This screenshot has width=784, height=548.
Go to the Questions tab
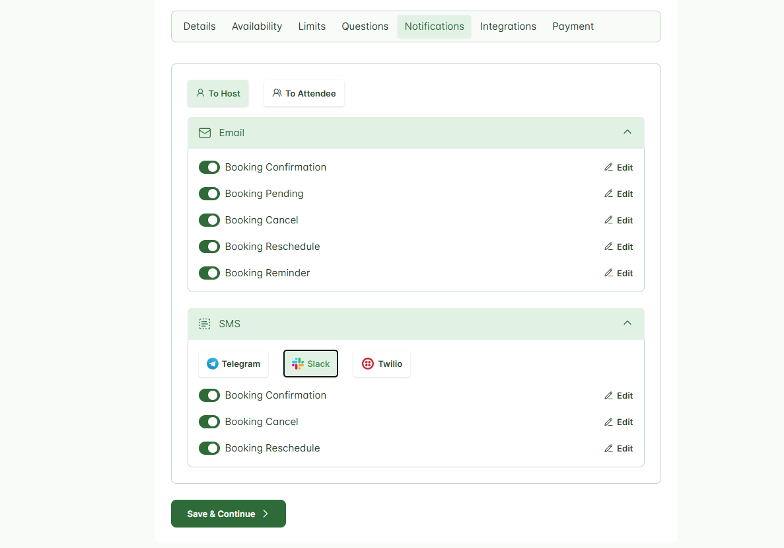[365, 26]
